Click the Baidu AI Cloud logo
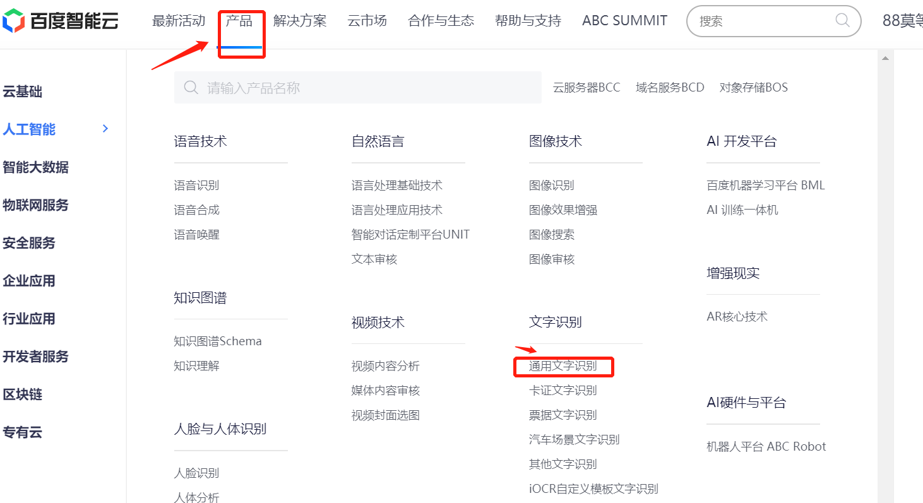The width and height of the screenshot is (923, 503). pyautogui.click(x=59, y=21)
